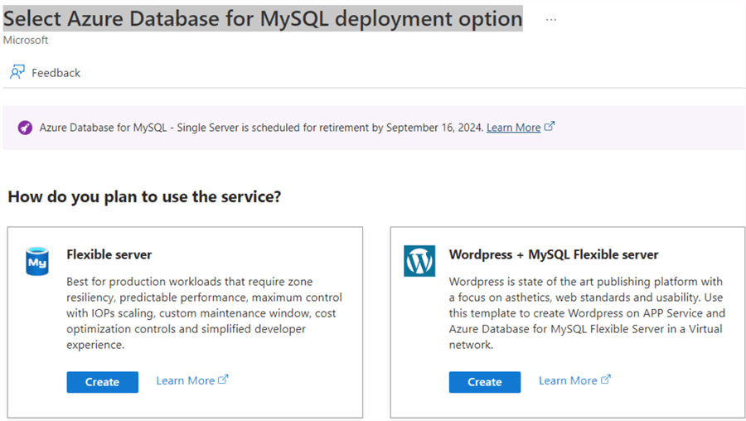Click the WordPress logo icon
The width and height of the screenshot is (746, 421).
[x=419, y=260]
